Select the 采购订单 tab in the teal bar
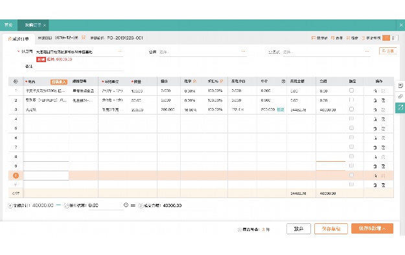405x255 pixels. point(33,25)
